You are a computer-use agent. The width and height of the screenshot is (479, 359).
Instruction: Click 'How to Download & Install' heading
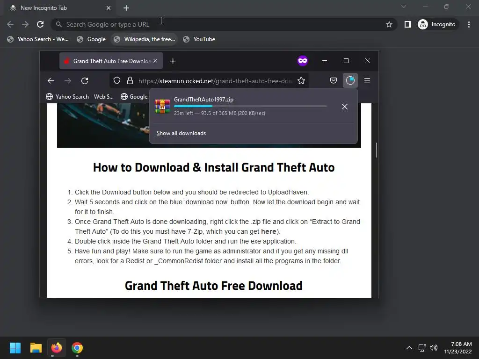click(x=213, y=167)
